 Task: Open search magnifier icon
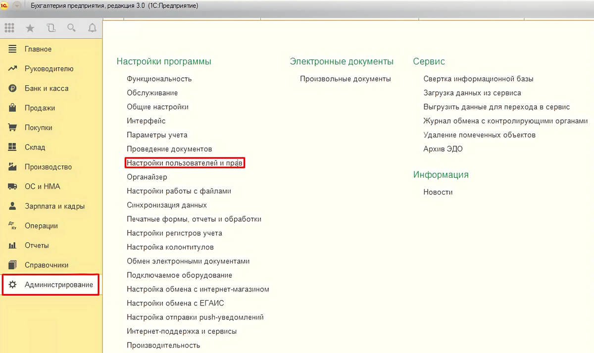pyautogui.click(x=71, y=28)
